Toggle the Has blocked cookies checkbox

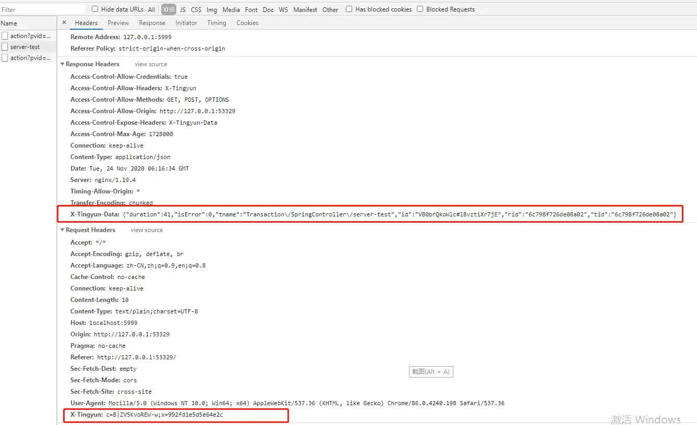[349, 9]
